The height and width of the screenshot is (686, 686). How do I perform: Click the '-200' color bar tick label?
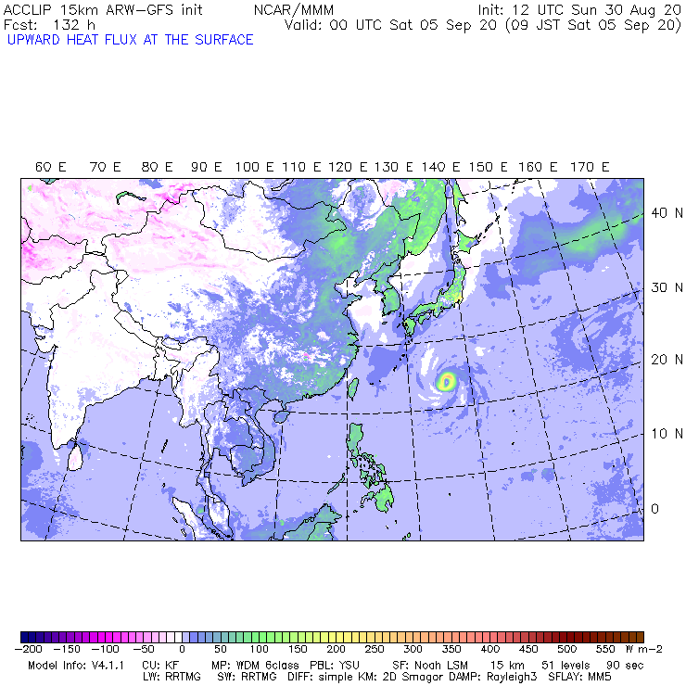[29, 649]
